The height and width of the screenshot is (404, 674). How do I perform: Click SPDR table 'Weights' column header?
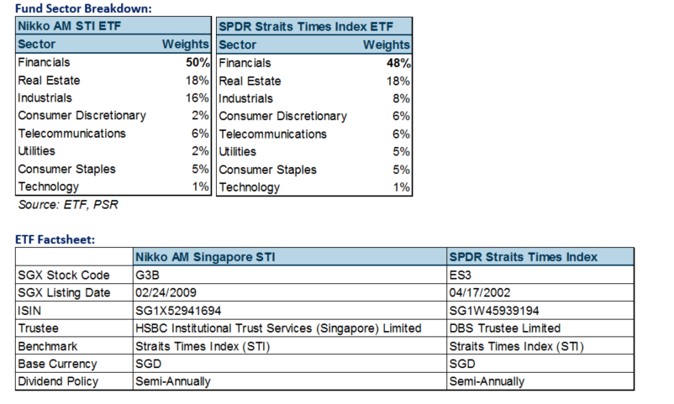(x=387, y=45)
